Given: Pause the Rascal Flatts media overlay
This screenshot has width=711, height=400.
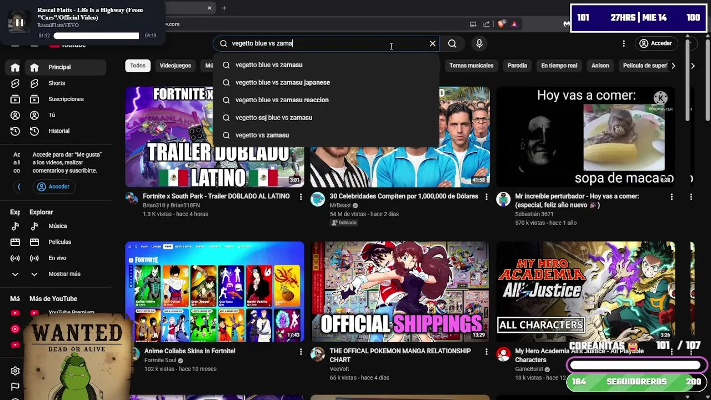Looking at the screenshot, I should tap(19, 22).
